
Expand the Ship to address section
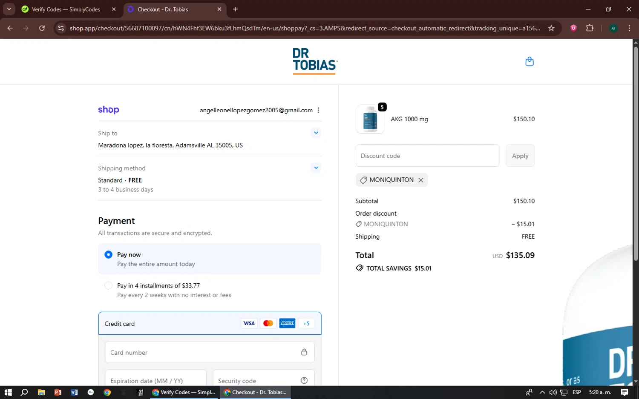316,133
